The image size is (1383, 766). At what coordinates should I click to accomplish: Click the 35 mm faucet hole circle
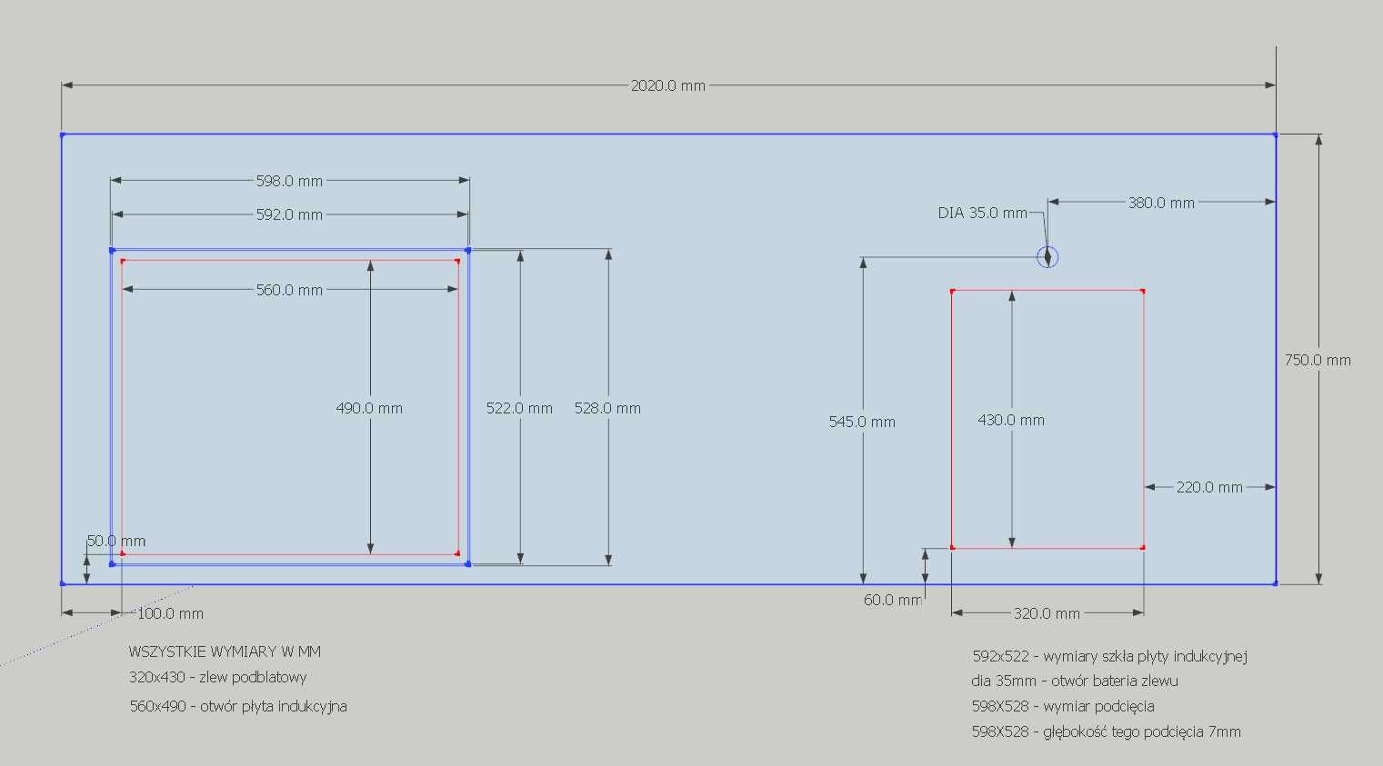coord(1047,257)
